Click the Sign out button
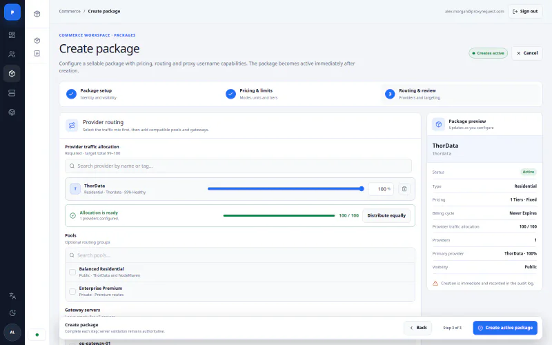 click(x=525, y=11)
